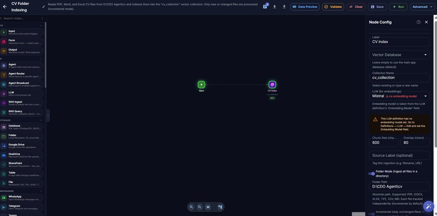The width and height of the screenshot is (437, 216).
Task: Select the Table node icon
Action: [4, 174]
